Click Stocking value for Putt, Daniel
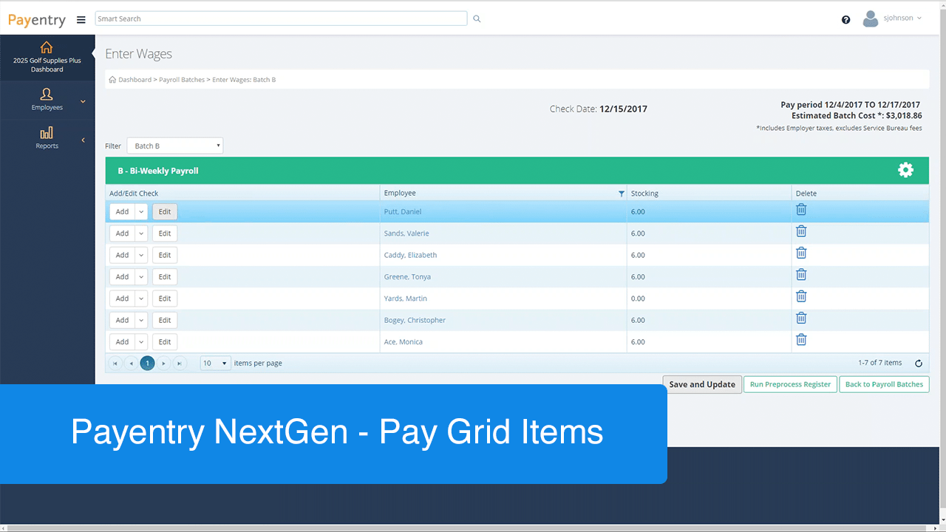The image size is (946, 532). tap(638, 212)
